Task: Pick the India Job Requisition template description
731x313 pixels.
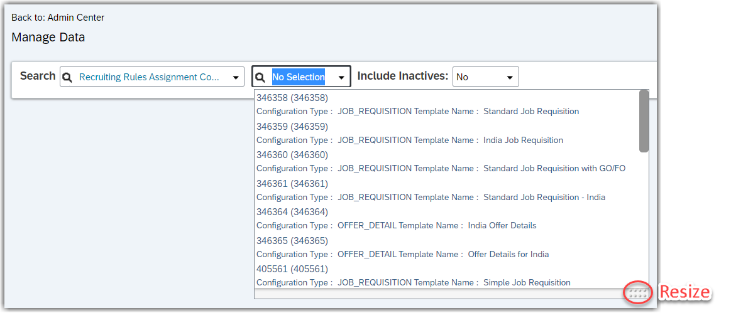Action: pyautogui.click(x=410, y=140)
